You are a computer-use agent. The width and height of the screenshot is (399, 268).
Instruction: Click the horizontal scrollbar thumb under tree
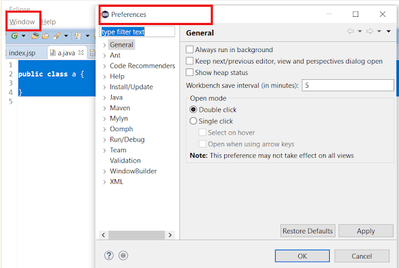[136, 235]
